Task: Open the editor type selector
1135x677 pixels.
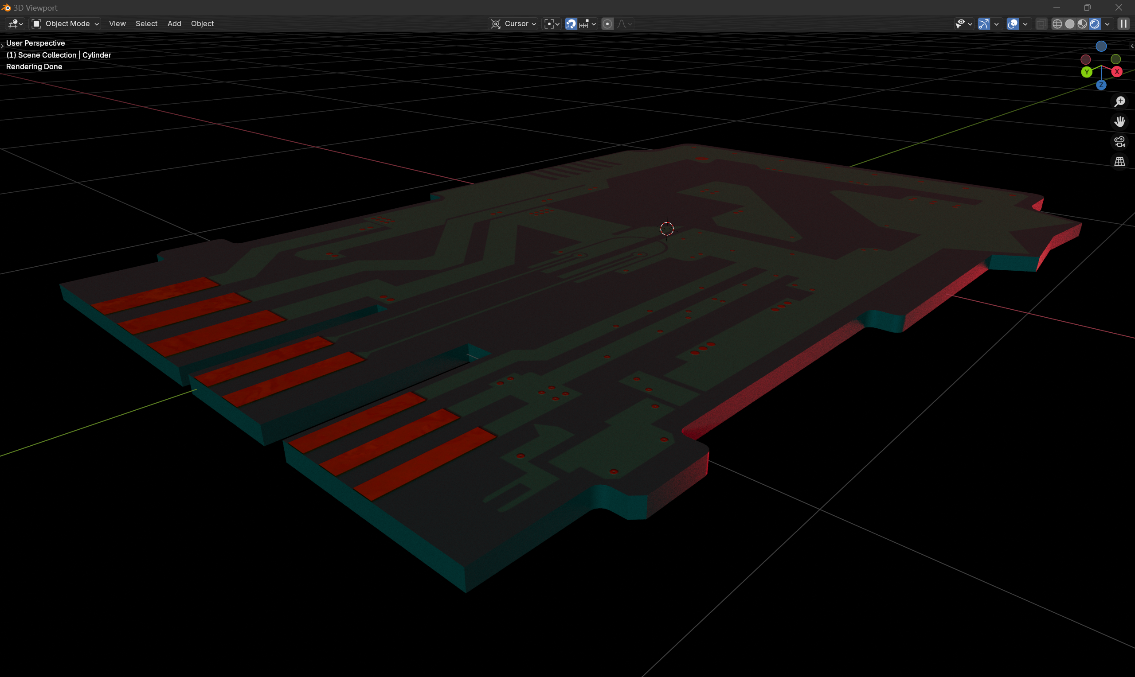Action: pos(15,24)
